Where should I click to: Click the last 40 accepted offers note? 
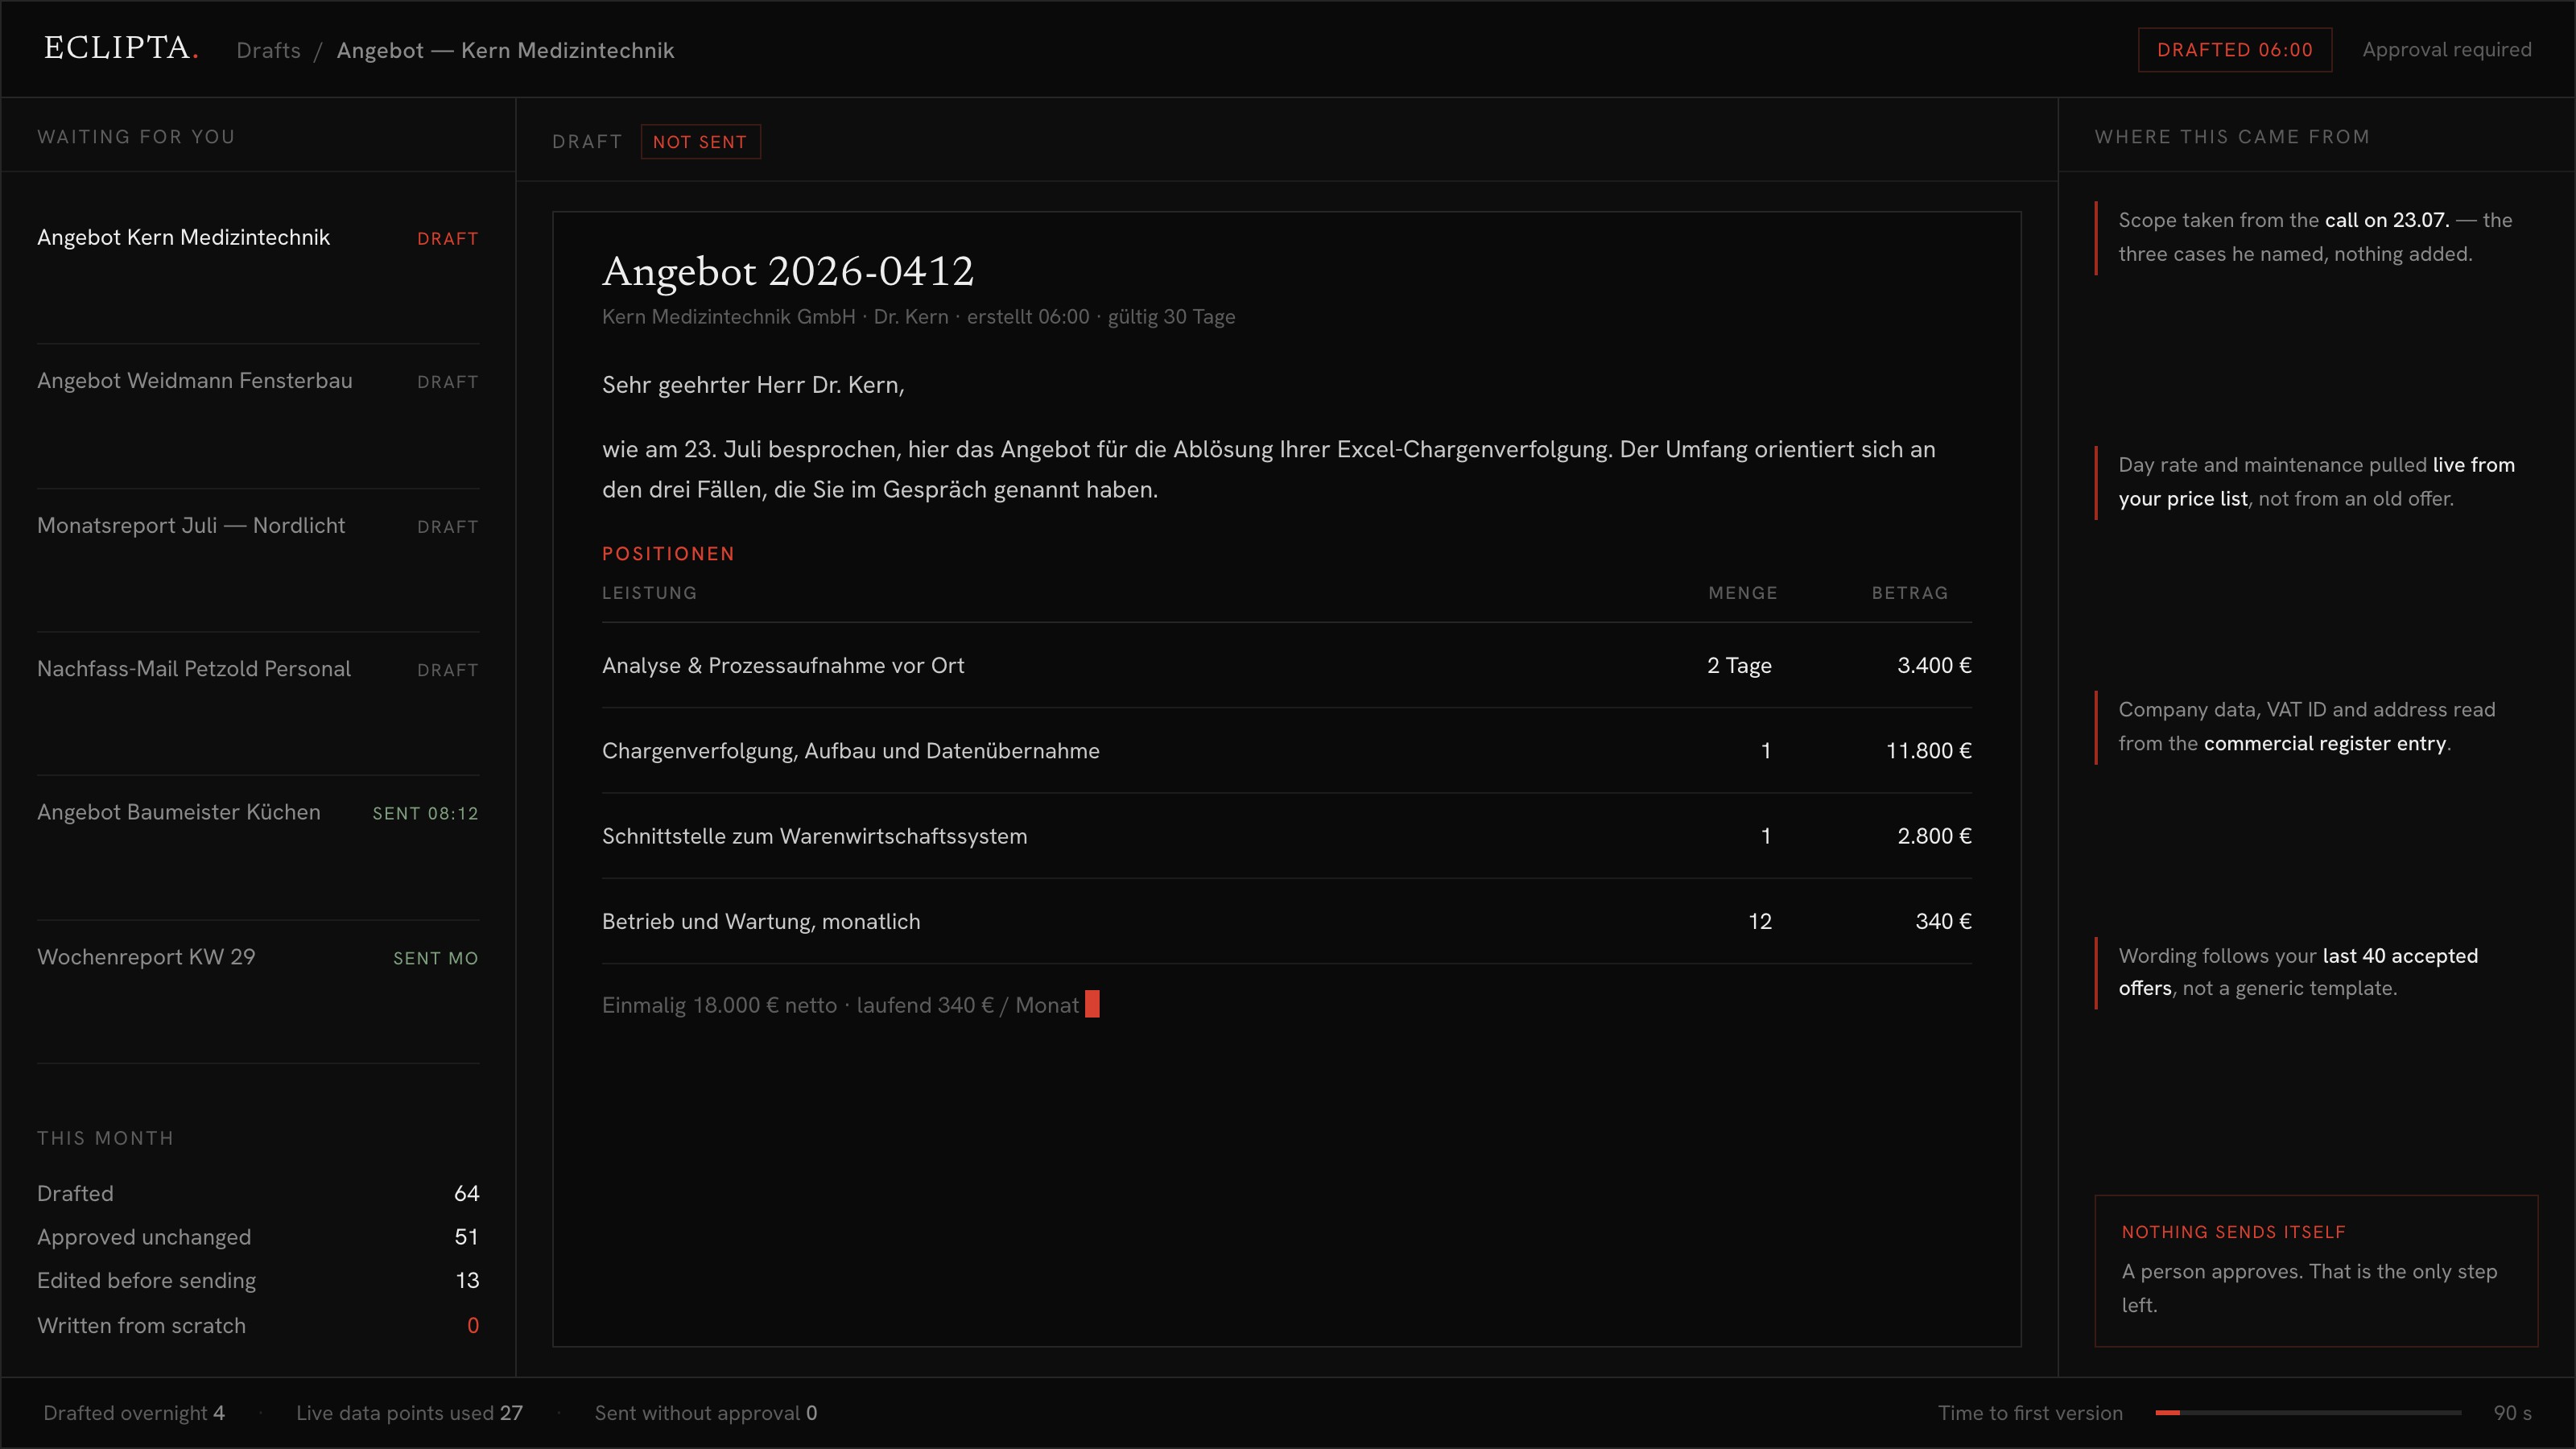point(2316,972)
